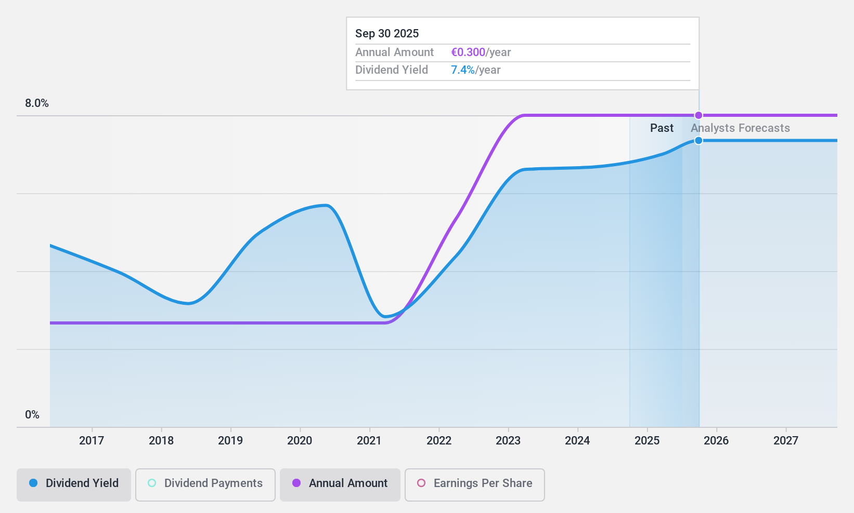Click the tooltip Annual Amount row label
This screenshot has width=854, height=513.
click(394, 52)
